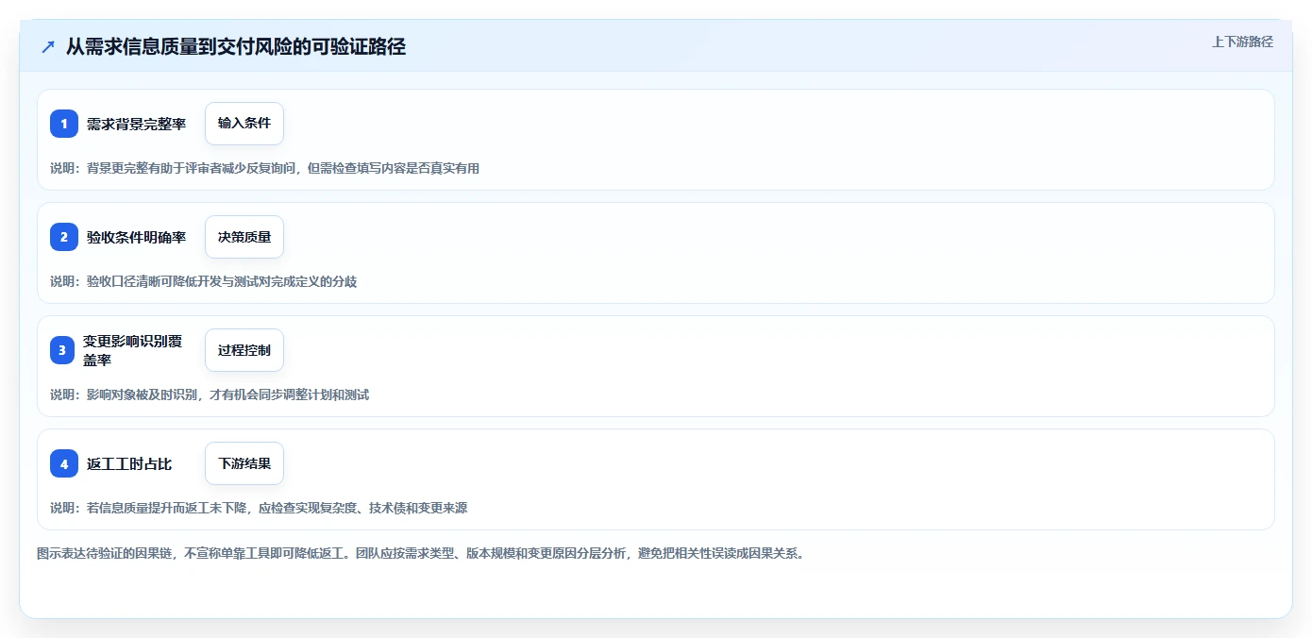Select step number 4 badge
1312x638 pixels.
(x=64, y=463)
